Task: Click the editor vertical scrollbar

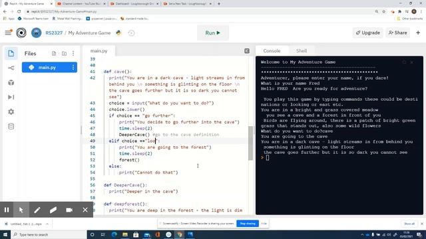Action: tap(250, 143)
